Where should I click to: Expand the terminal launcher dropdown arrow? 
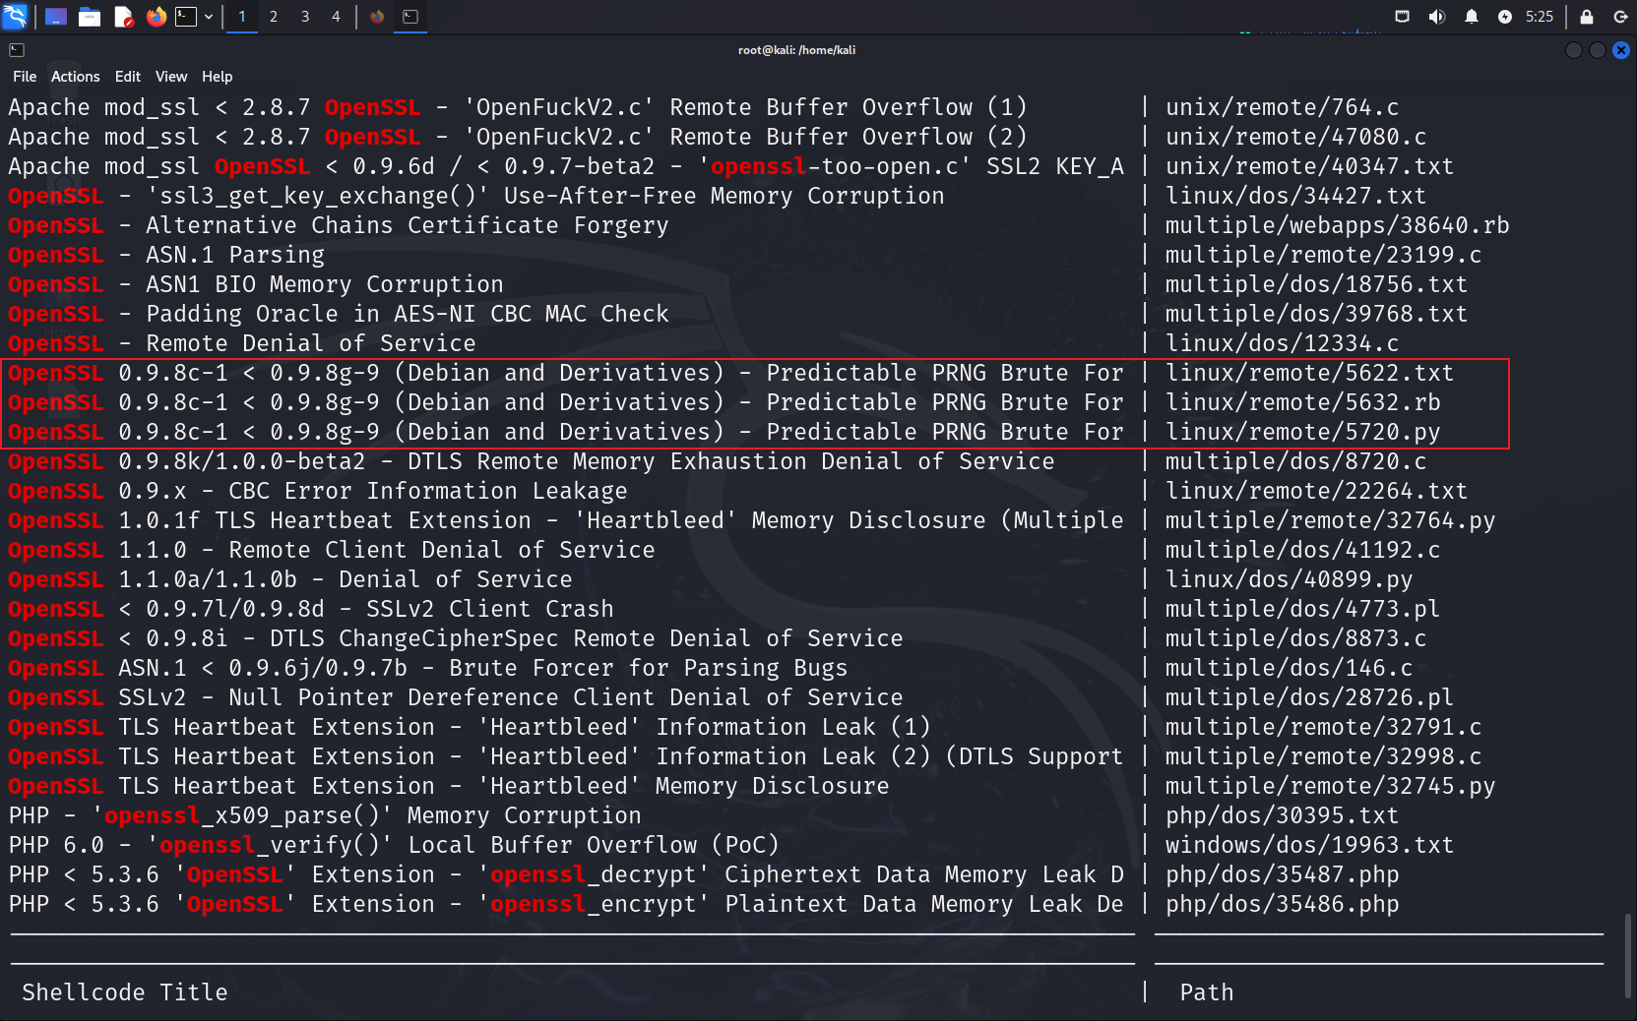tap(209, 17)
